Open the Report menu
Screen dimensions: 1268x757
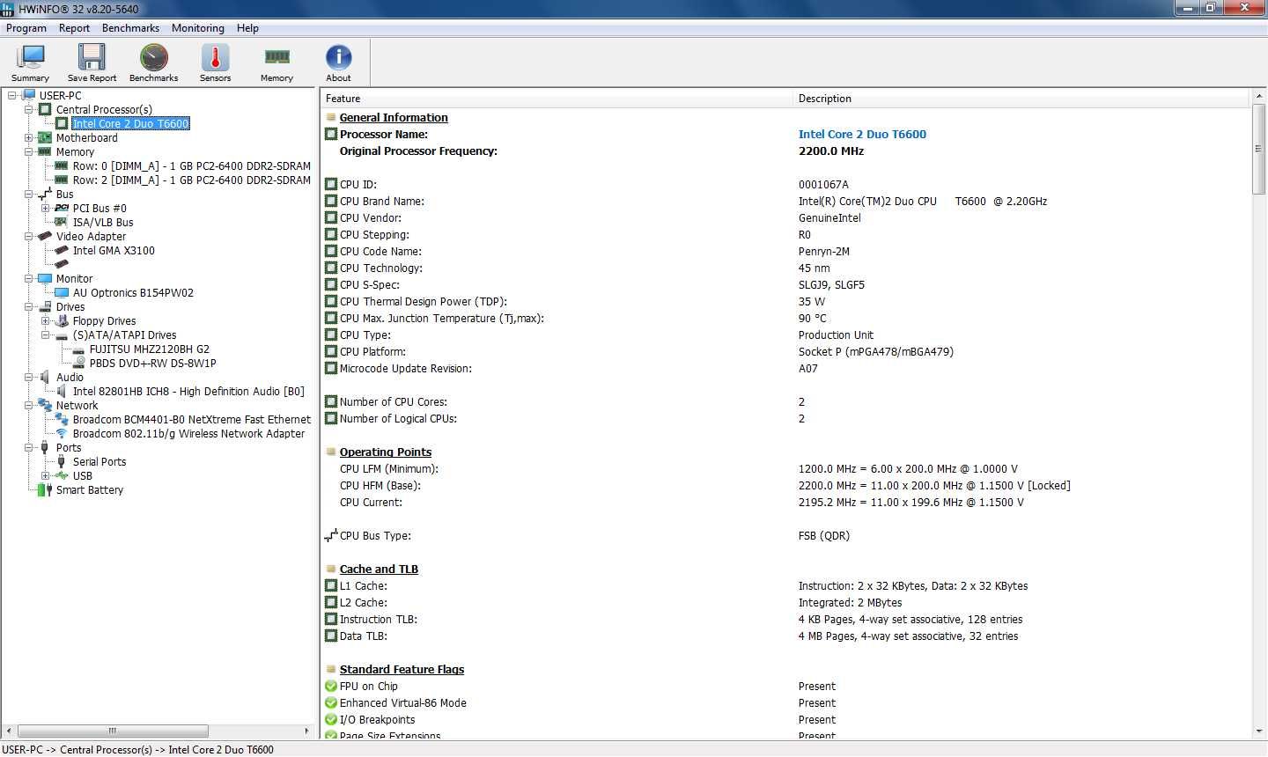point(74,28)
